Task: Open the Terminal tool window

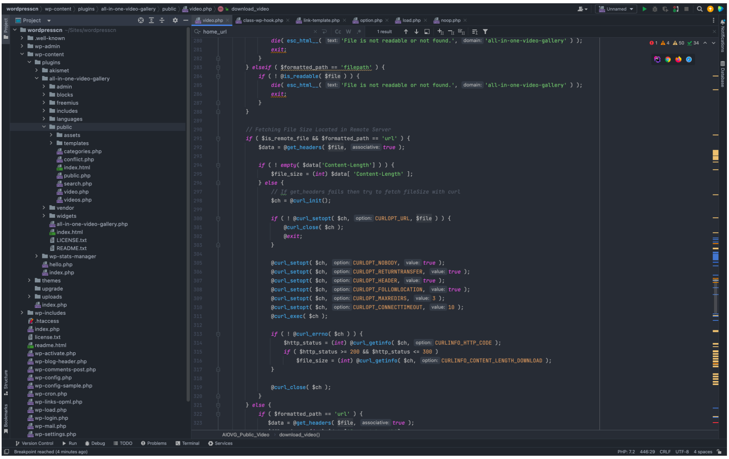Action: [187, 443]
